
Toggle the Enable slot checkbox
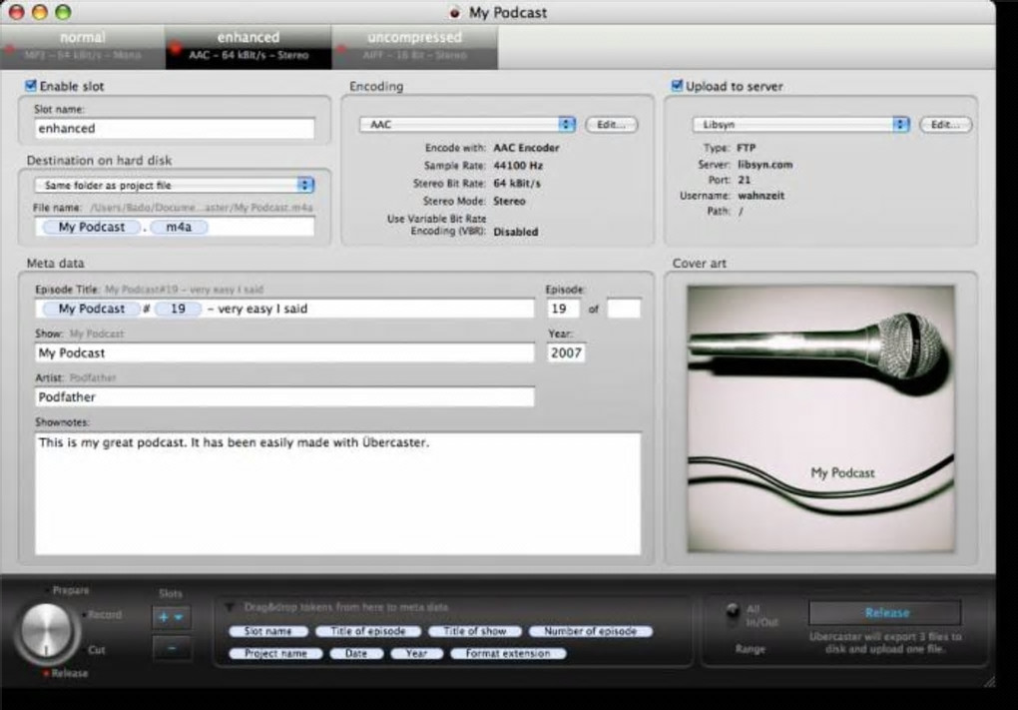[x=31, y=86]
